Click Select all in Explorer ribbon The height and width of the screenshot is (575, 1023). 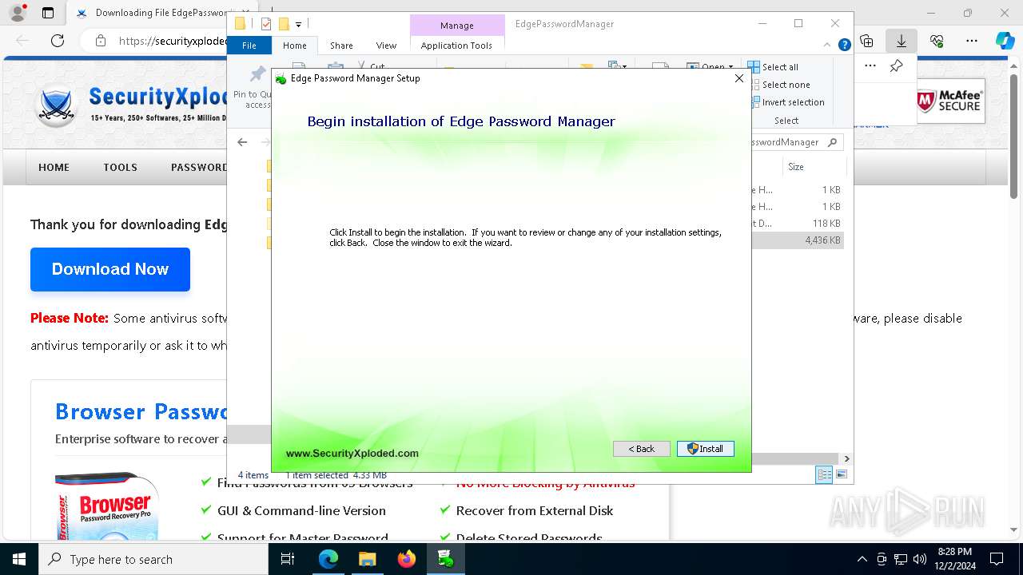(774, 67)
